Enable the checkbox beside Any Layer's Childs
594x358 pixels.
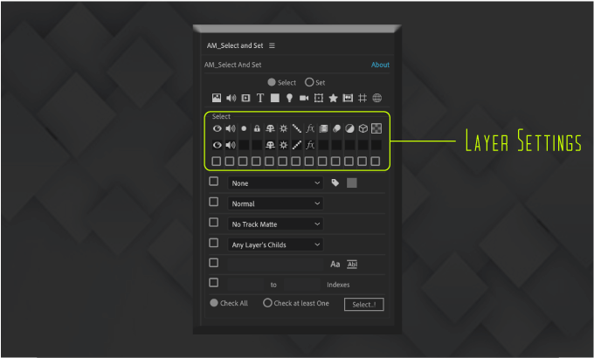tap(214, 243)
